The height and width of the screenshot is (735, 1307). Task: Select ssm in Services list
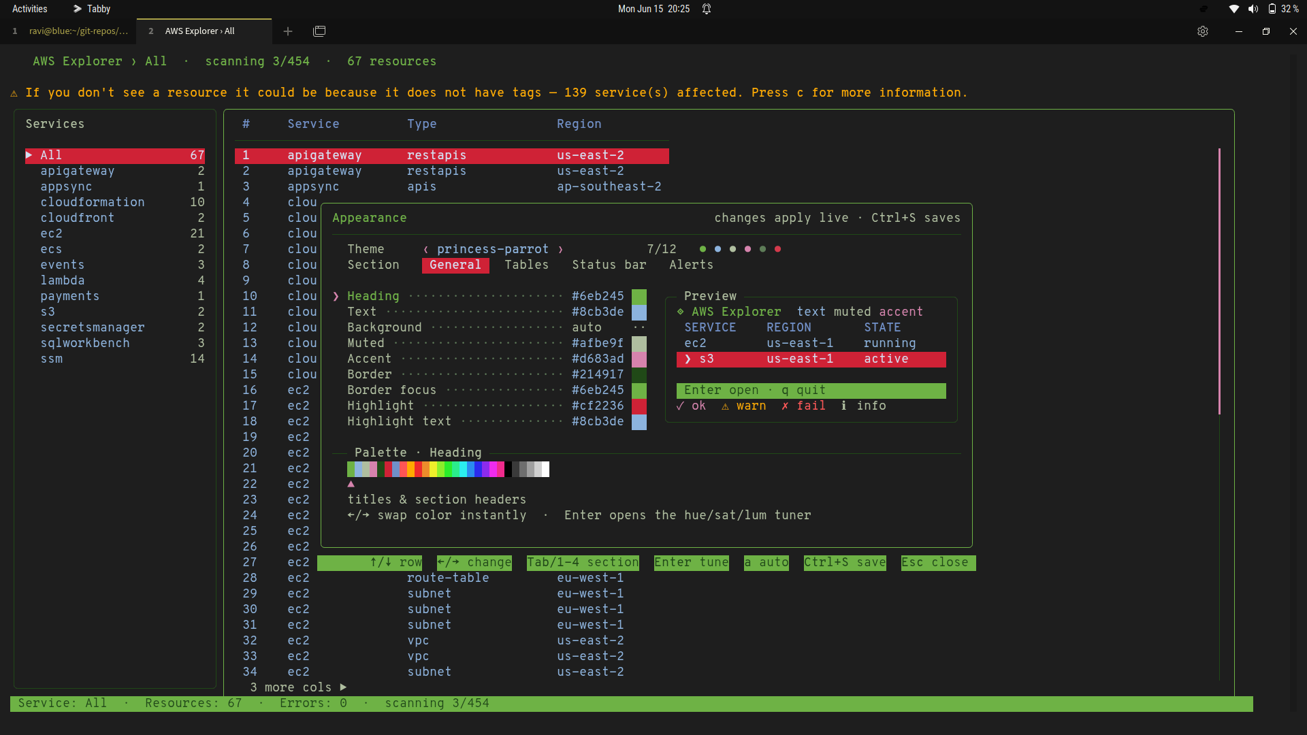(115, 359)
